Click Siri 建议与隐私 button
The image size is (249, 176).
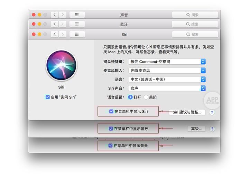(x=187, y=112)
